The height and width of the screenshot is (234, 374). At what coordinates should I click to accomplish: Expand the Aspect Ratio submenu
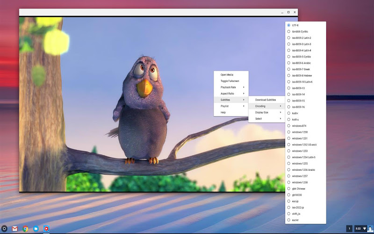coord(231,94)
